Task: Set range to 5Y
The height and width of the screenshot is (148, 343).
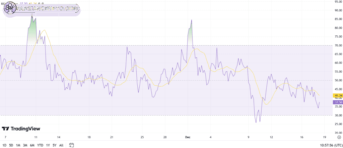Action: [x=55, y=145]
